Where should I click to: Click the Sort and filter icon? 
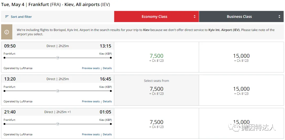click(x=7, y=17)
